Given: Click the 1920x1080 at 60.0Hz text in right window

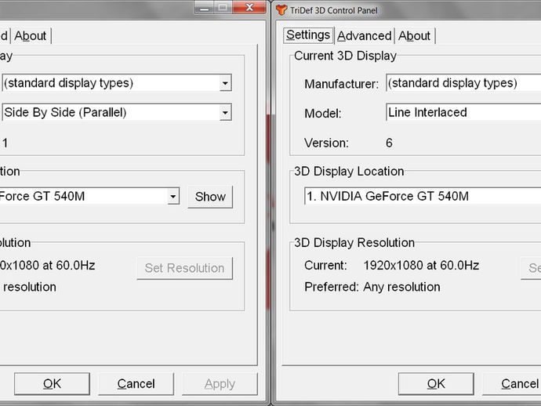Looking at the screenshot, I should point(421,265).
